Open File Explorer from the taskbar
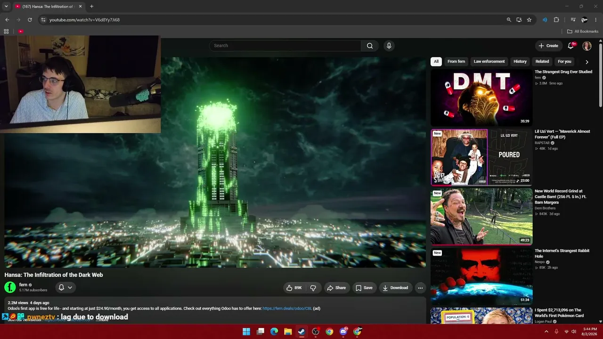The width and height of the screenshot is (603, 339). pyautogui.click(x=288, y=331)
